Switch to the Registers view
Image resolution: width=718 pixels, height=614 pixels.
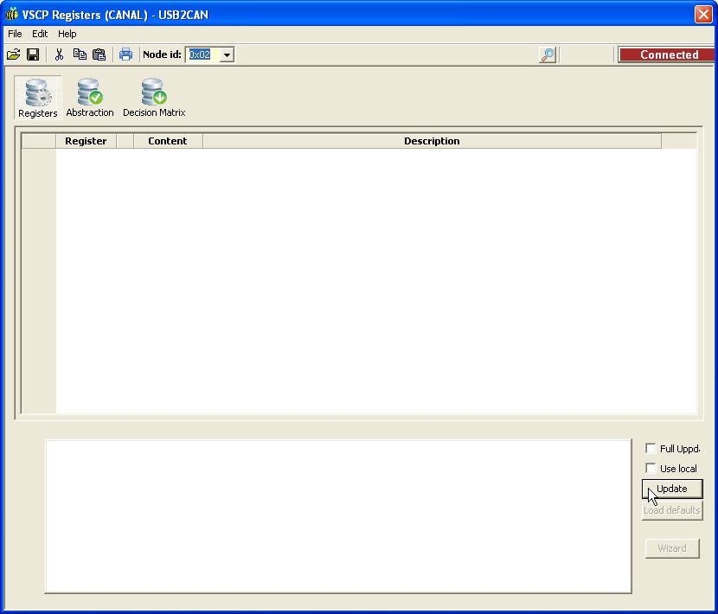(38, 98)
